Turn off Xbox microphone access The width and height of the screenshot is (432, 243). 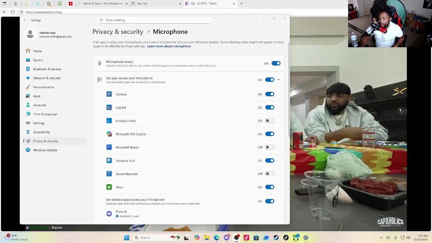[x=270, y=187]
